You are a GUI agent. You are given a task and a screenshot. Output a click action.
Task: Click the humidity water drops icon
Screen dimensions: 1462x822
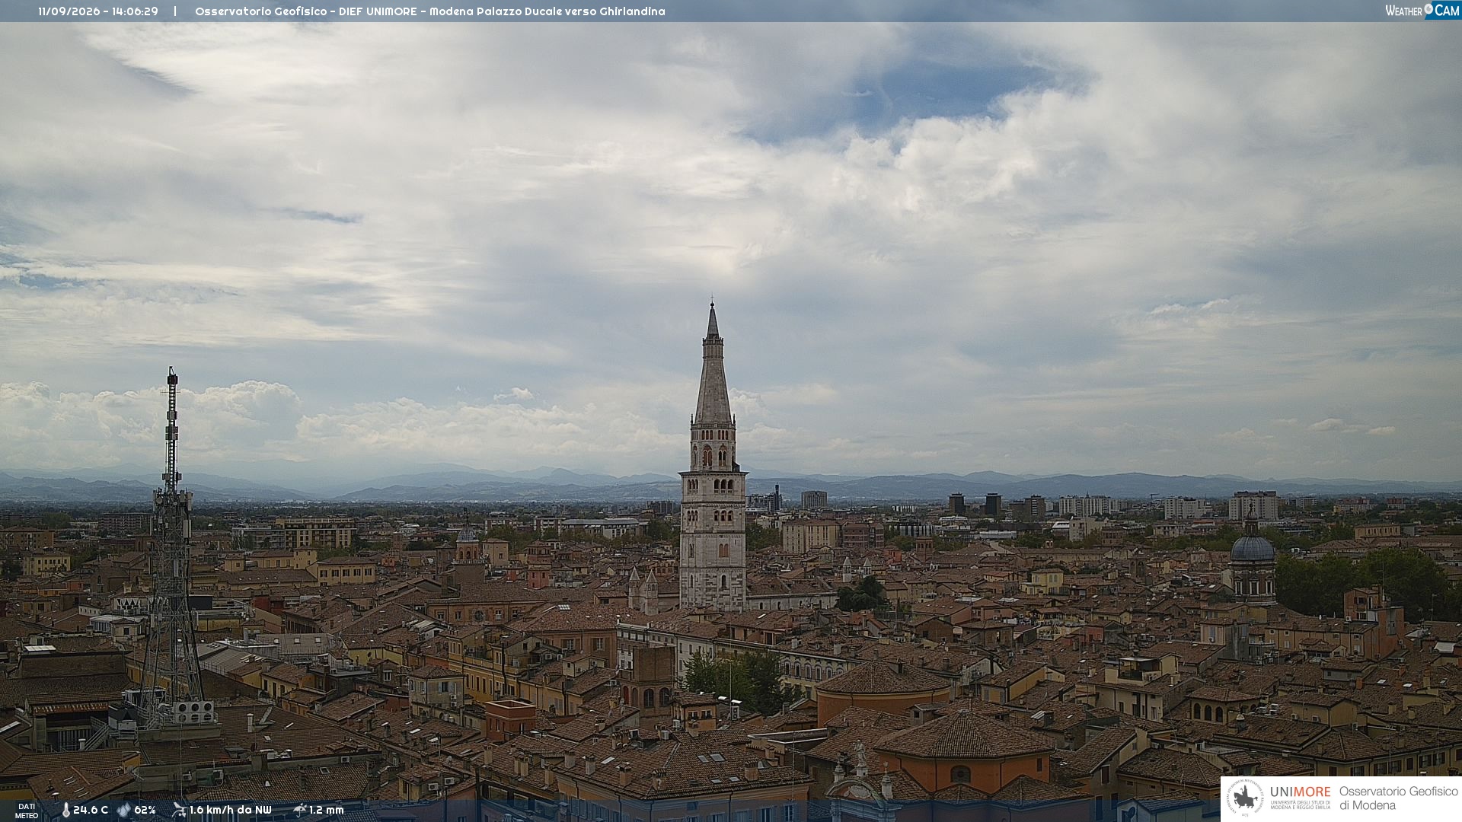click(x=123, y=810)
